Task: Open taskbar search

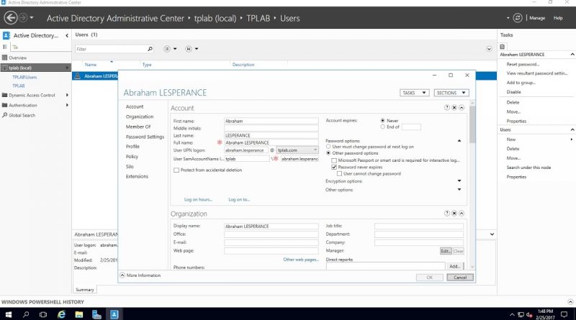Action: (26, 314)
